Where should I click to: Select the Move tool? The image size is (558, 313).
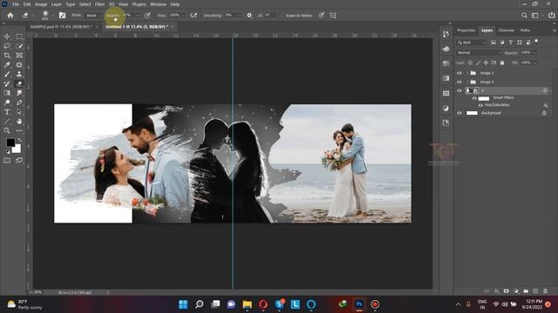7,37
